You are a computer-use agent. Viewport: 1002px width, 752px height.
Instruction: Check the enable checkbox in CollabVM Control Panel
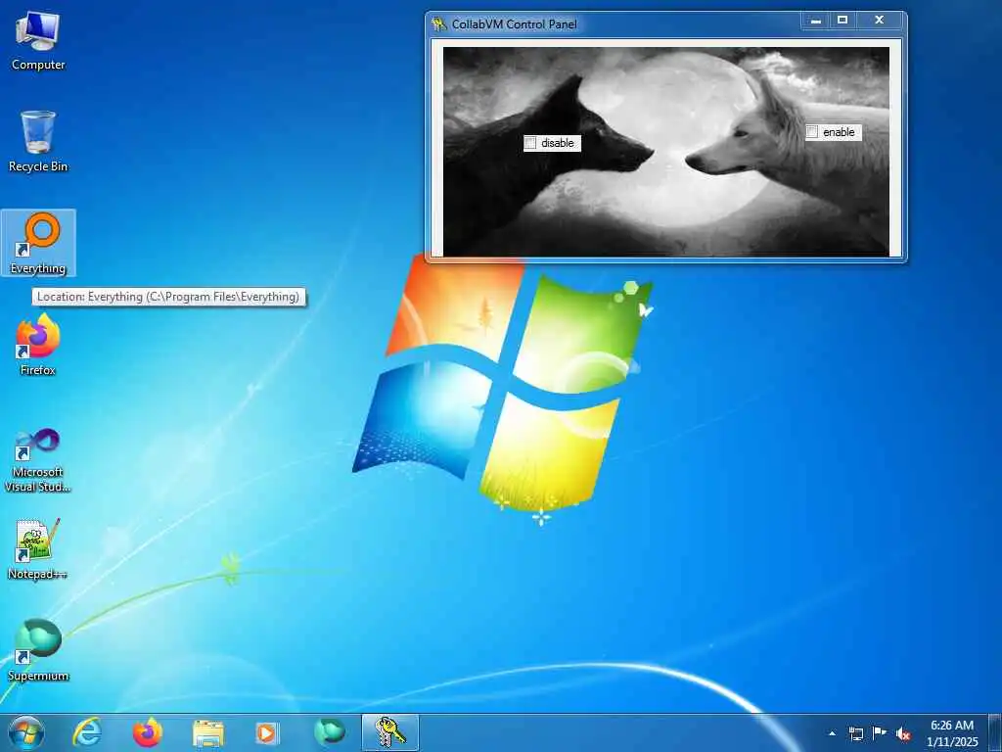pos(812,132)
